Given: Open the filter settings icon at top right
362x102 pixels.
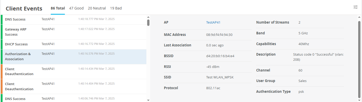Looking at the screenshot, I should (x=355, y=7).
